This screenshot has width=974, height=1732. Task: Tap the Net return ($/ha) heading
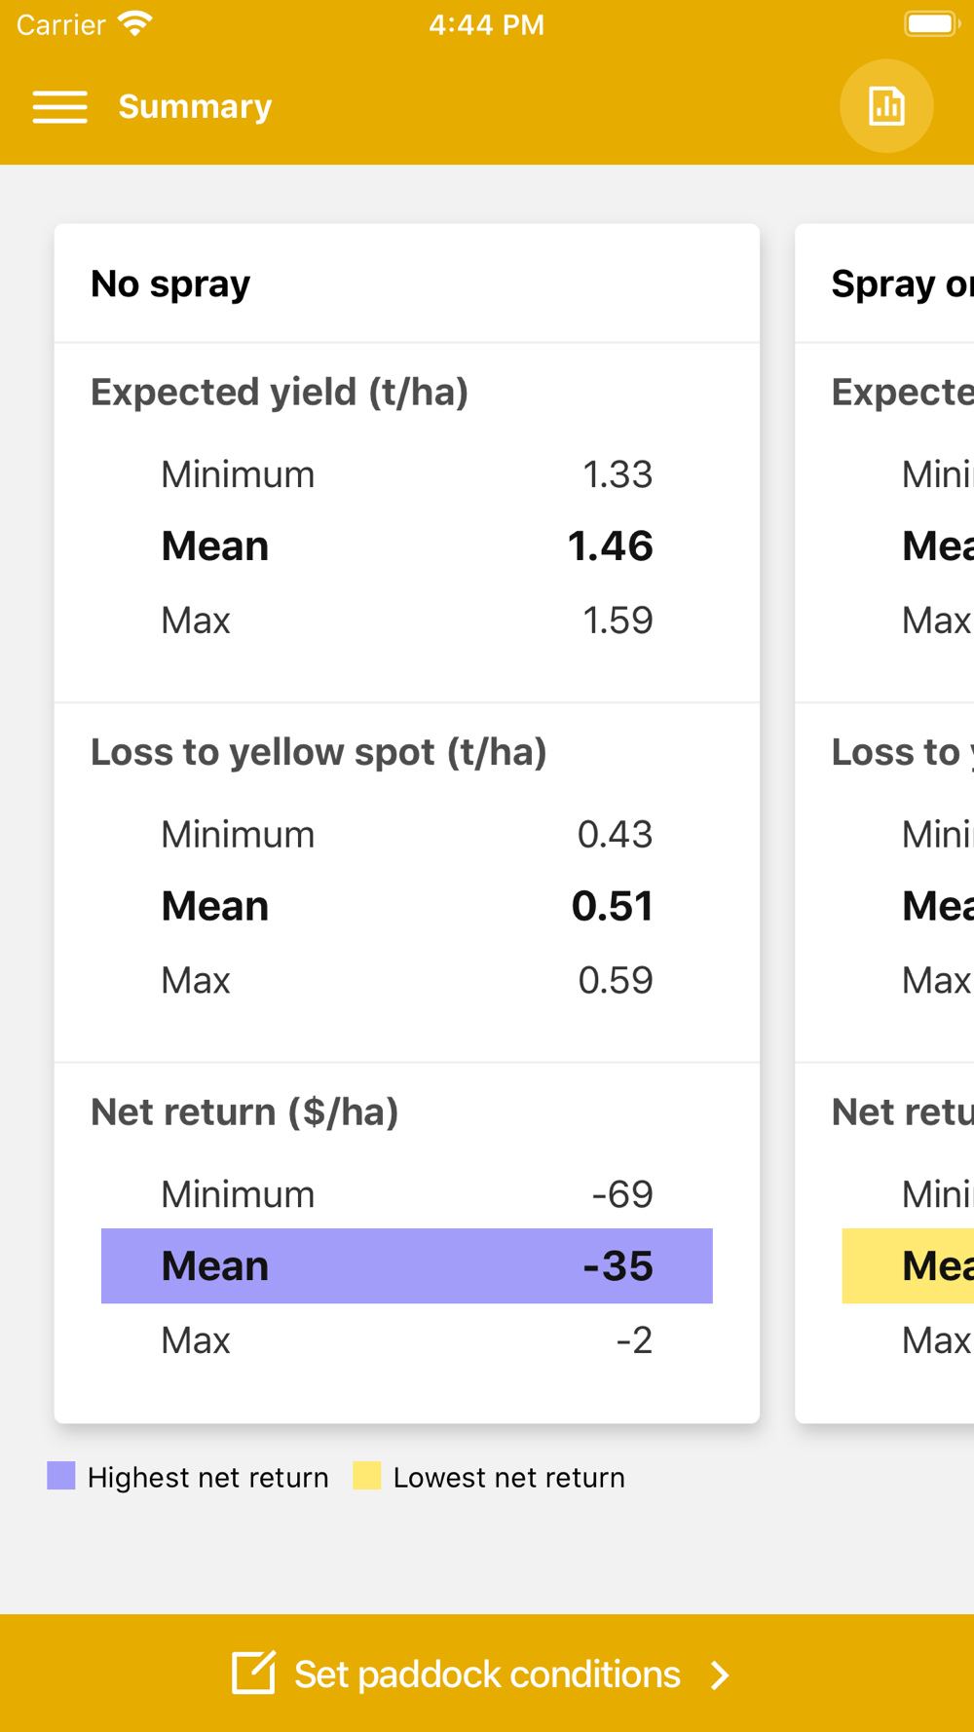tap(244, 1111)
